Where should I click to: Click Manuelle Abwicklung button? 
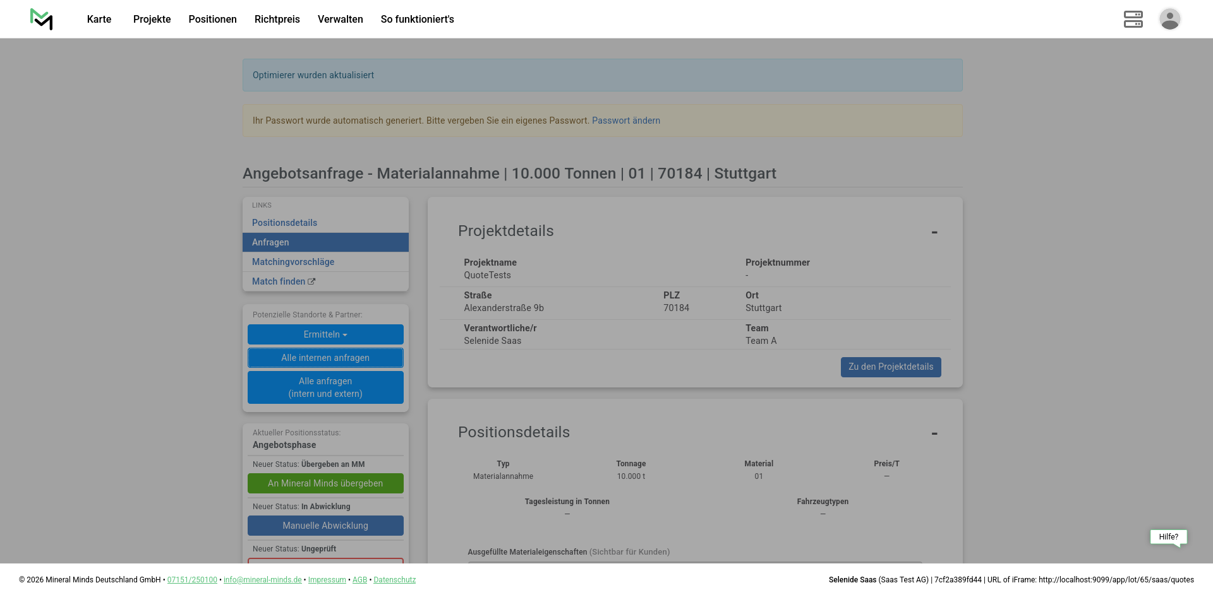325,526
